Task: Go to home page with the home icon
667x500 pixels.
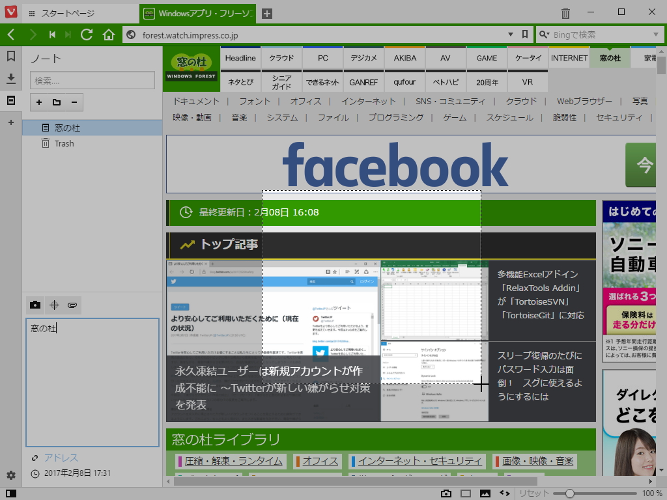Action: coord(108,35)
